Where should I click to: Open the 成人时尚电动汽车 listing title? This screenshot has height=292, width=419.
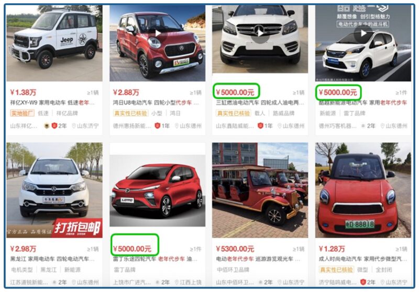(363, 259)
